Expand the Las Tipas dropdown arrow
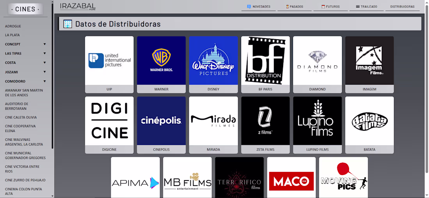 (x=44, y=53)
